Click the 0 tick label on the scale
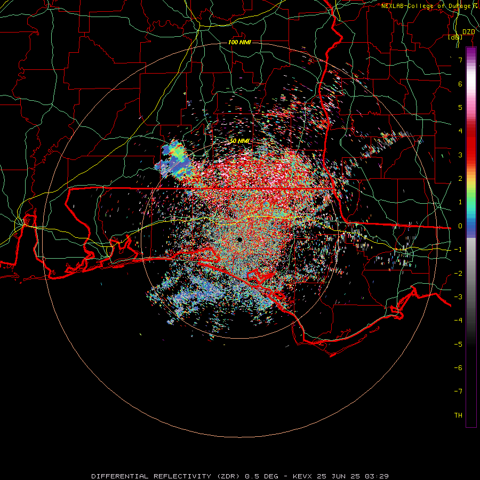 [x=460, y=226]
